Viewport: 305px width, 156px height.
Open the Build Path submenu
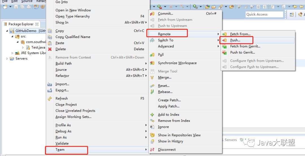97,63
